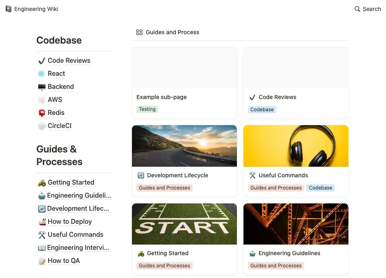
Task: Click the gallery grid icon beside Guides and Process
Action: click(x=139, y=32)
